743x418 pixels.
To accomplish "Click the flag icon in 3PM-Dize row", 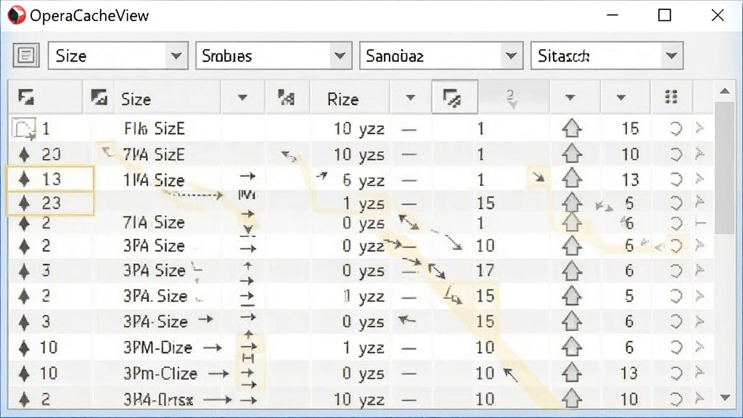I will (x=700, y=347).
